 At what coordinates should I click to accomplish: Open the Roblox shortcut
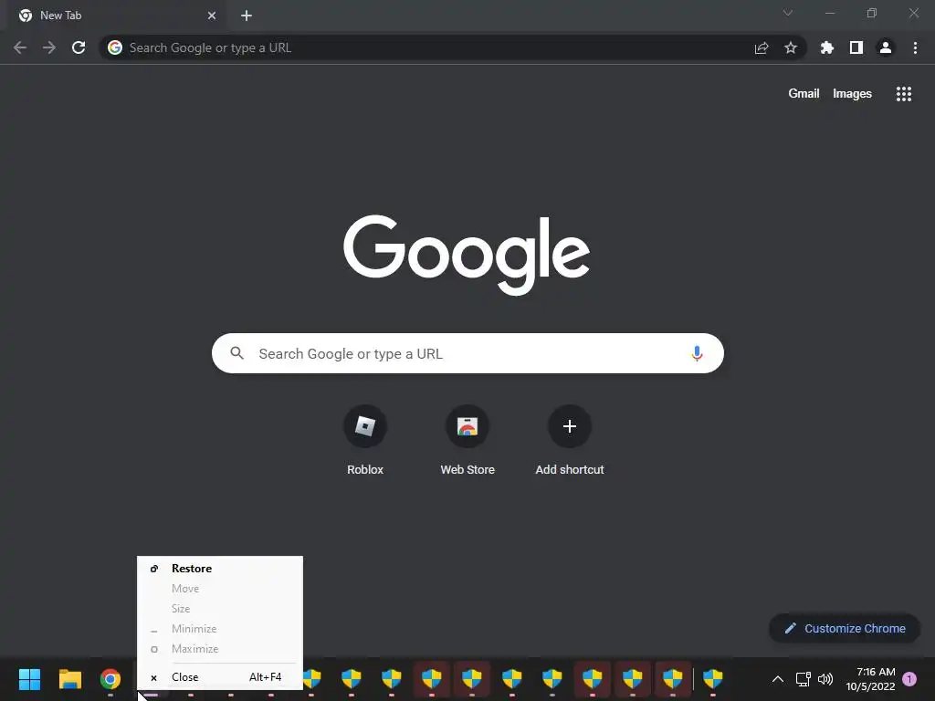[365, 441]
